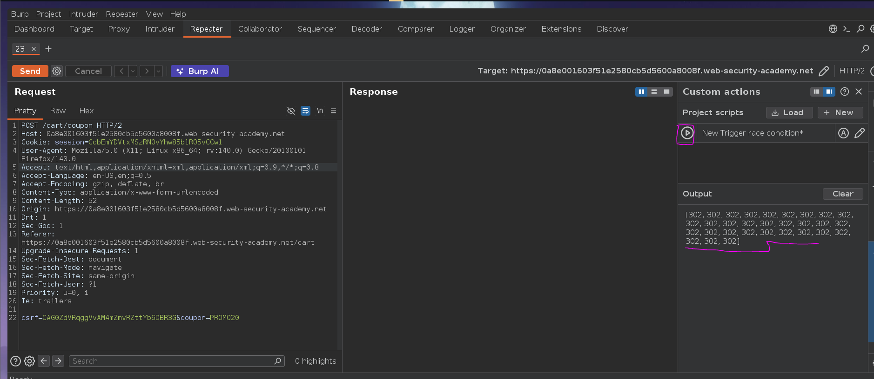Open the search help icon at bottom
The height and width of the screenshot is (379, 874).
(15, 361)
